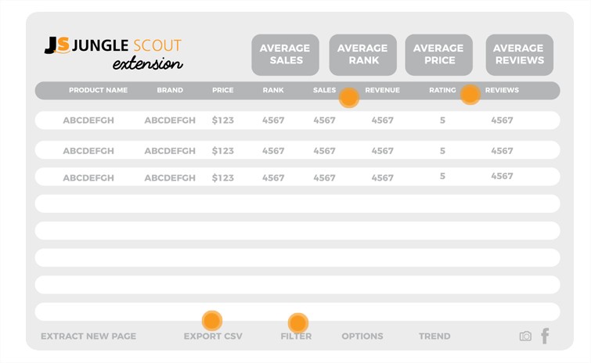Select the first product row ABCDEFGH
The width and height of the screenshot is (591, 363).
[297, 120]
